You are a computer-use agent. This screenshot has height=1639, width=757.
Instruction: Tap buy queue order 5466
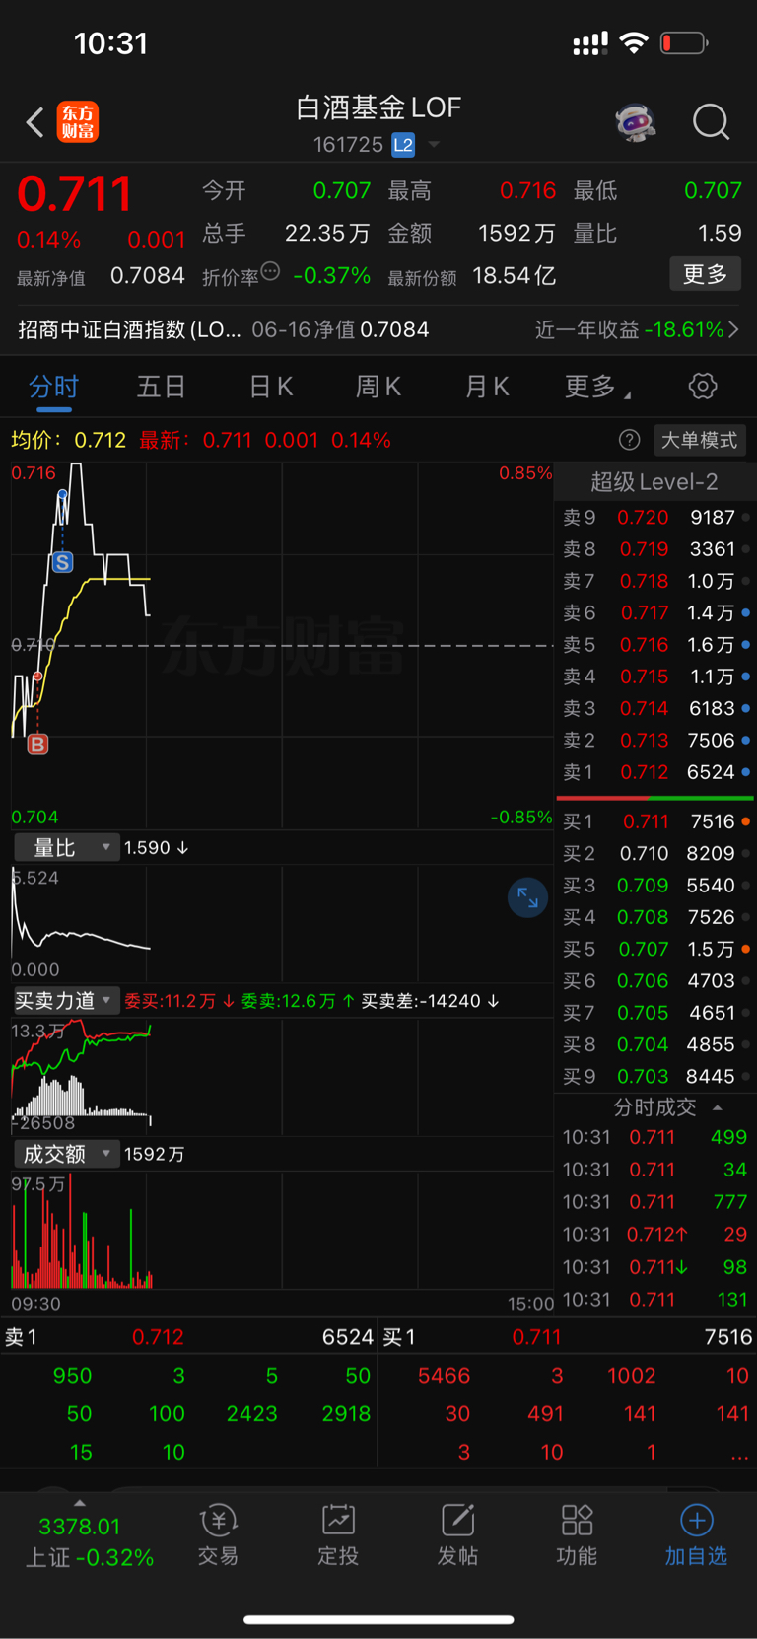444,1376
